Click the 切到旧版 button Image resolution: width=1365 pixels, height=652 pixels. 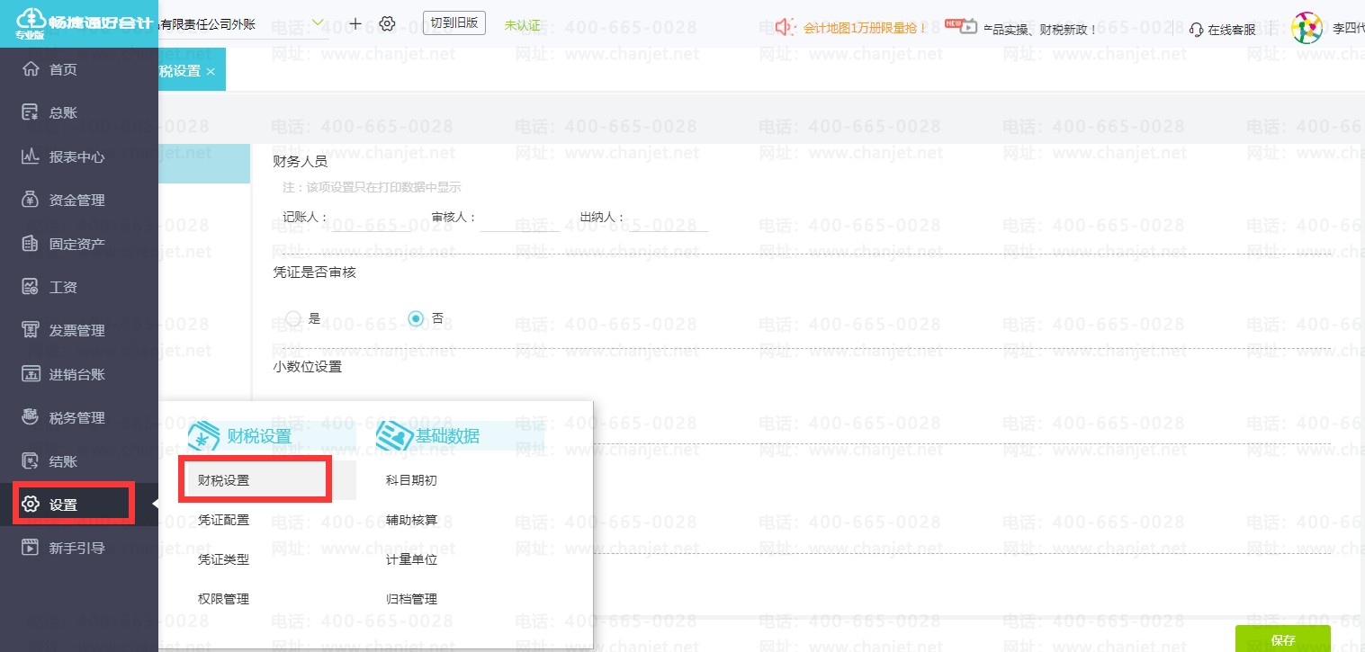[x=454, y=23]
